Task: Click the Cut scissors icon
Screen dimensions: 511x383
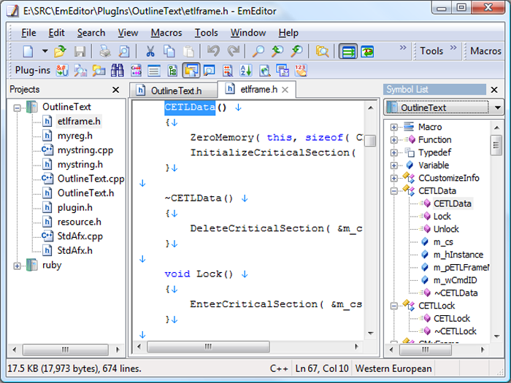Action: coord(150,51)
